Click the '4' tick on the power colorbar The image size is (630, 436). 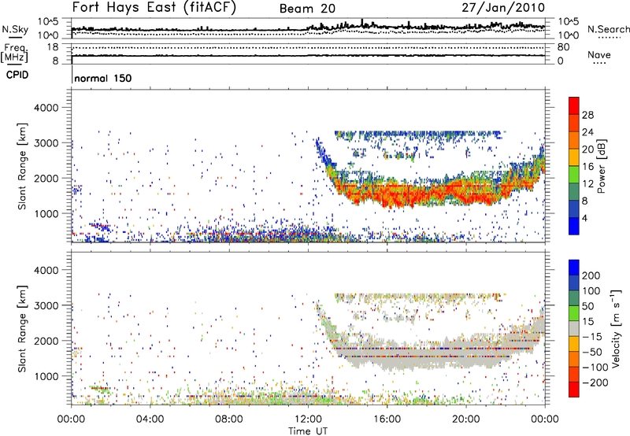[584, 218]
